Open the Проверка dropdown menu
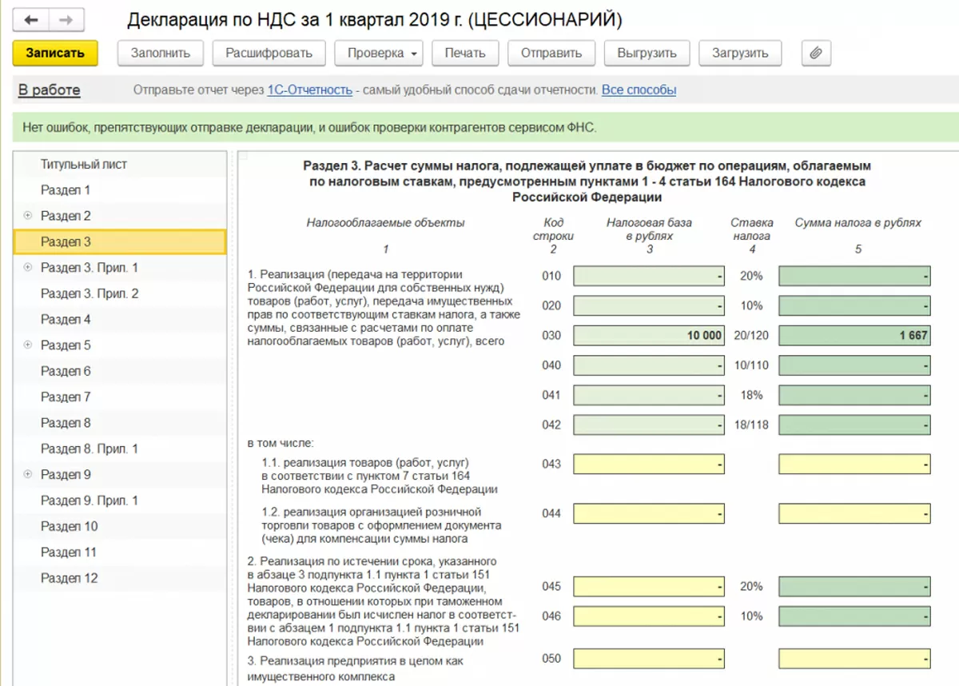Screen dimensions: 959x686 point(384,54)
